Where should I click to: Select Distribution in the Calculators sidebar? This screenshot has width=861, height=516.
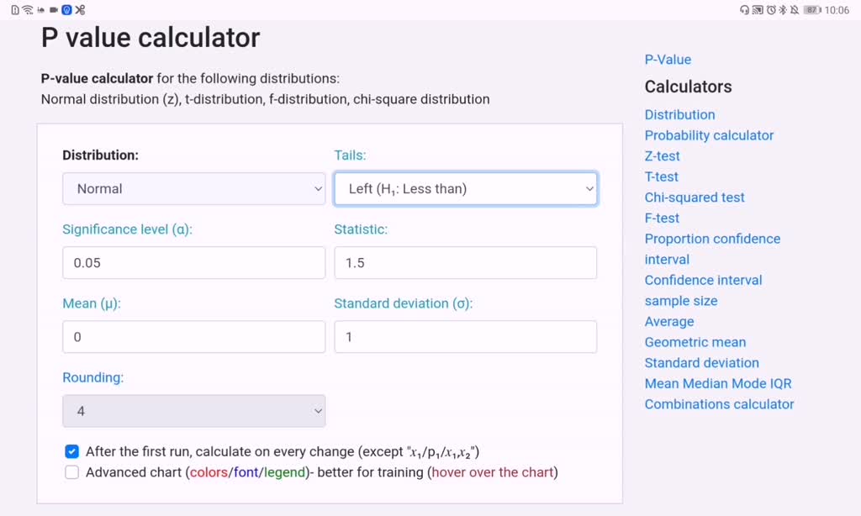tap(679, 114)
